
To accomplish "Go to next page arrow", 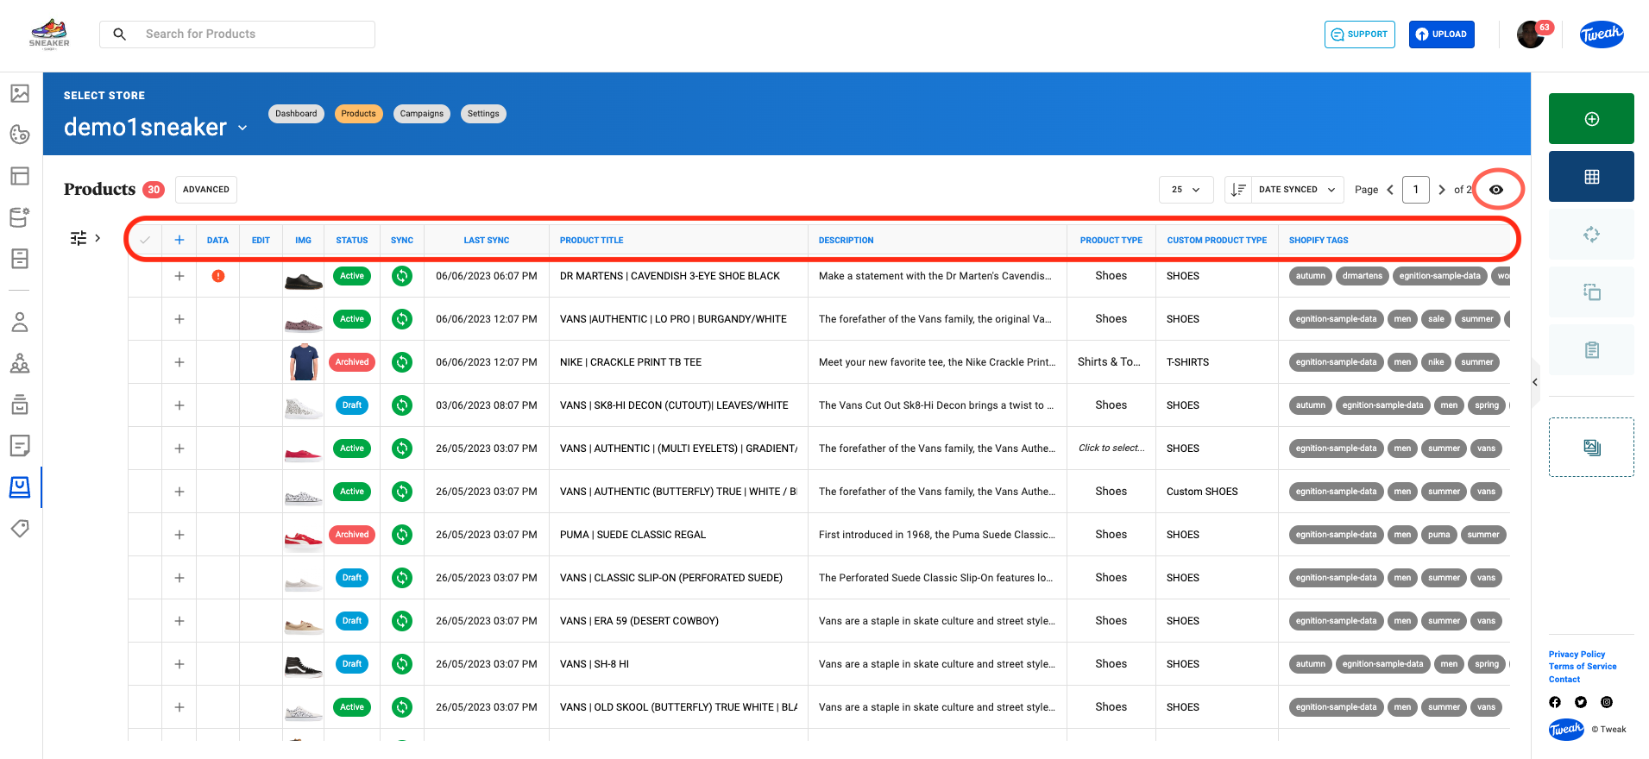I will (x=1441, y=190).
